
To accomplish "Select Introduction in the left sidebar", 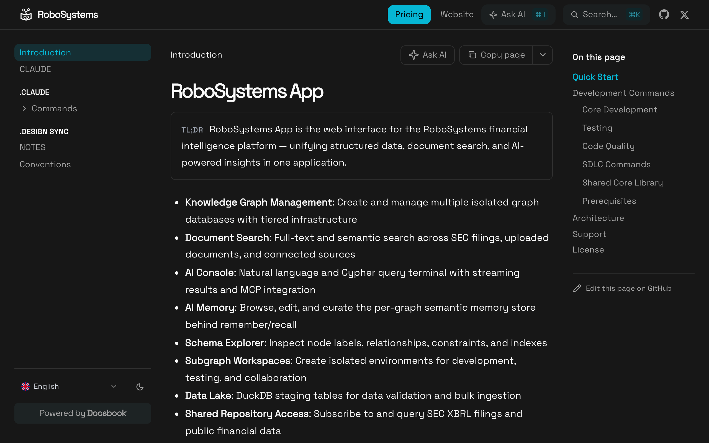I will (x=83, y=52).
